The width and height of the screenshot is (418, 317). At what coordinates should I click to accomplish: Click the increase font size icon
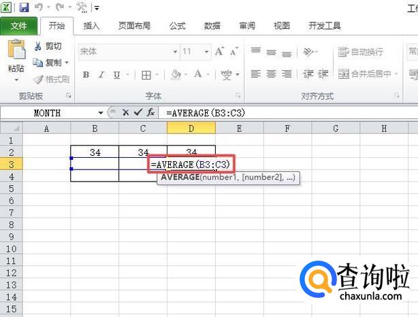click(x=220, y=51)
